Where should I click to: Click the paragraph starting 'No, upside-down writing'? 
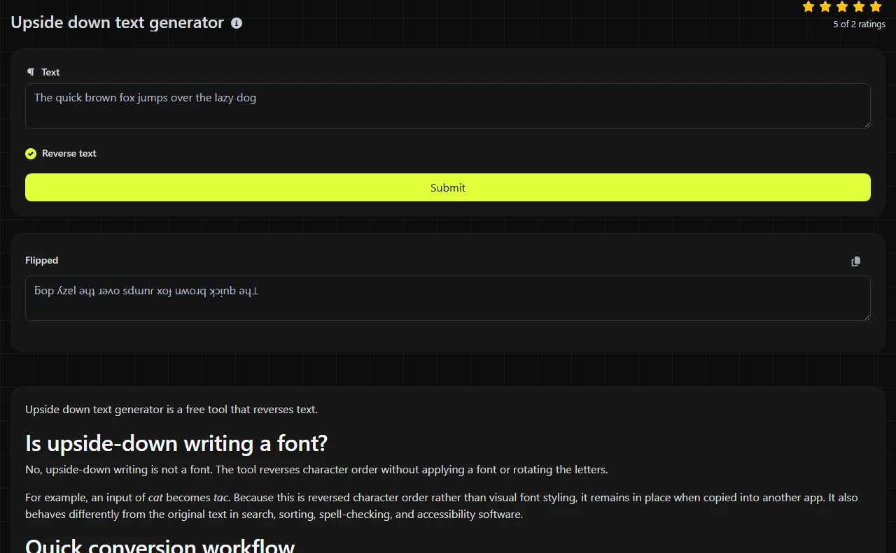click(316, 470)
